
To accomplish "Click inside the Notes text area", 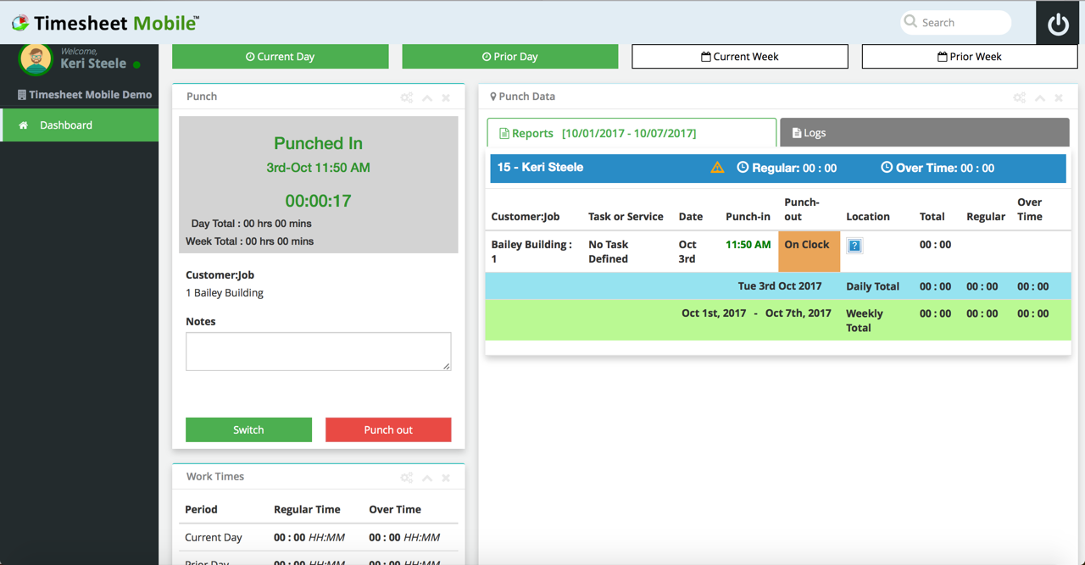I will point(318,351).
